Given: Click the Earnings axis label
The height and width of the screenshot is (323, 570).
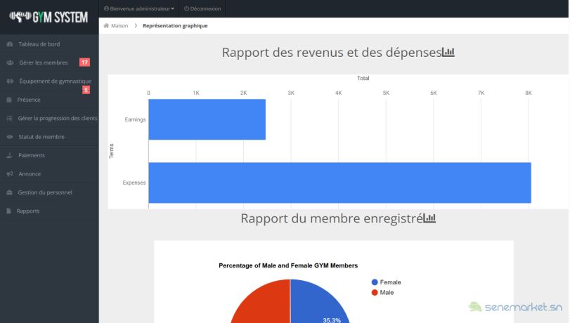Looking at the screenshot, I should point(135,119).
